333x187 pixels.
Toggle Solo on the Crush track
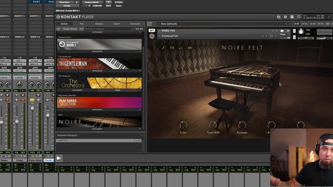[x=17, y=100]
